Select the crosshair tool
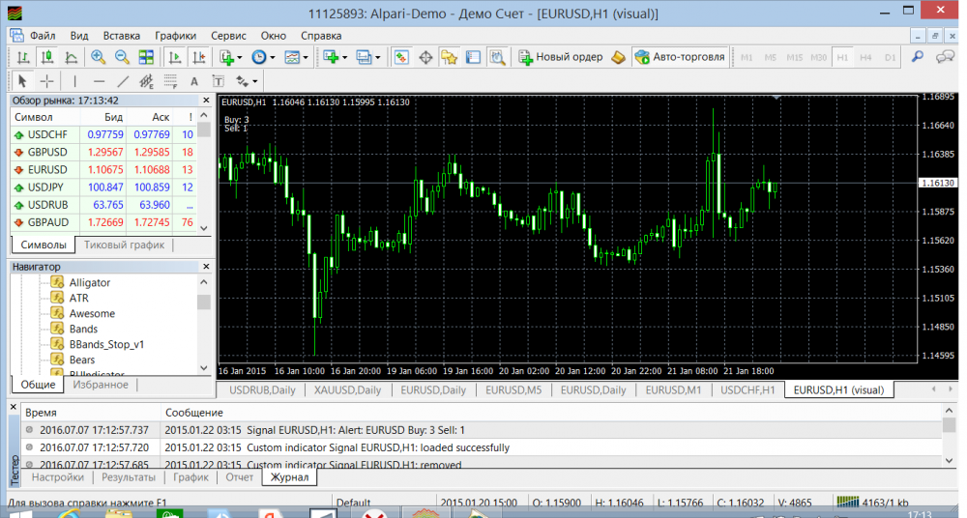 (46, 81)
